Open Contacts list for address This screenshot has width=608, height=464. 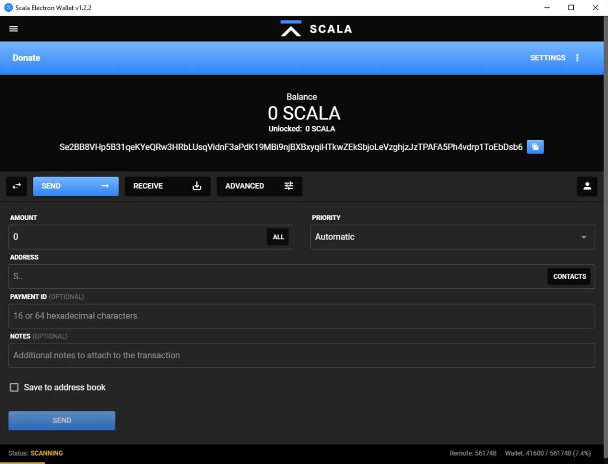pos(569,276)
